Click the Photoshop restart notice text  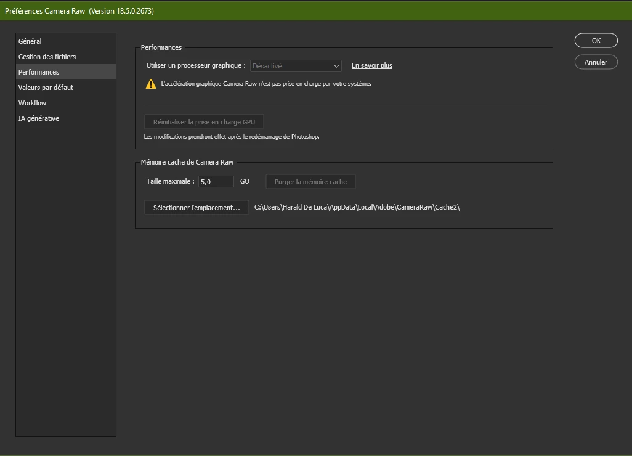click(x=232, y=137)
